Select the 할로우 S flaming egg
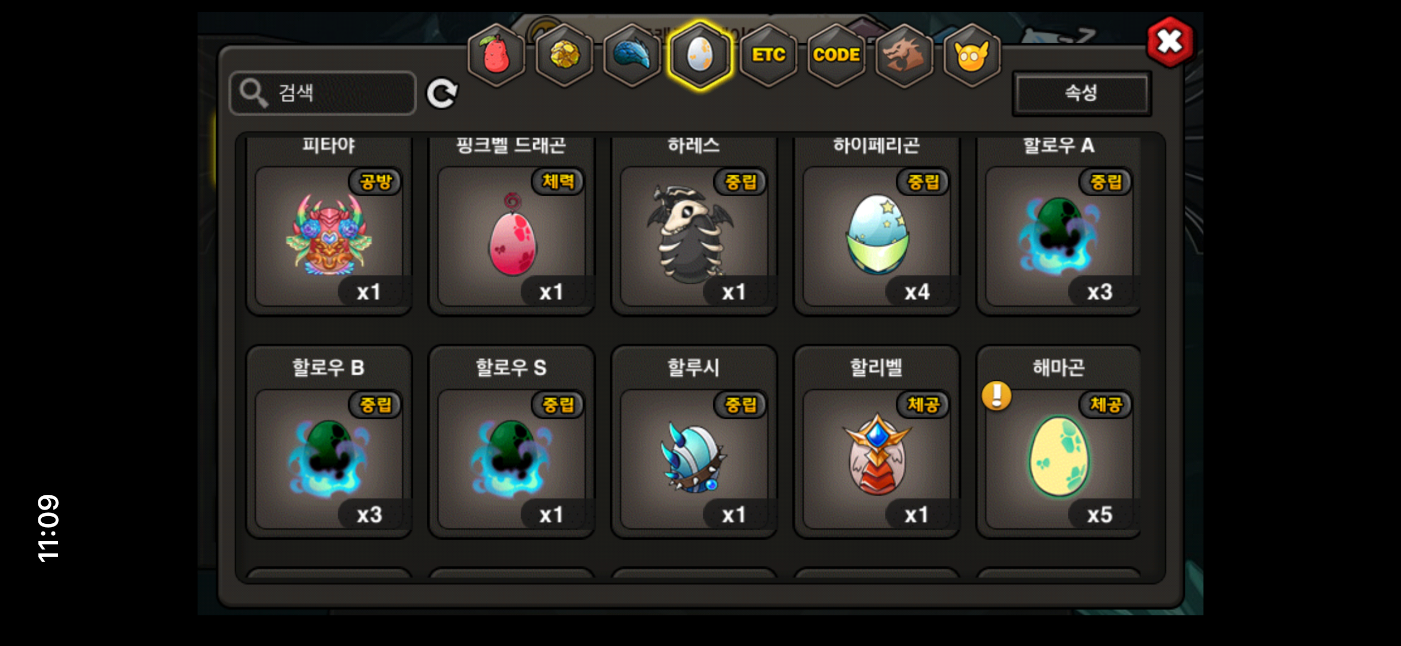 click(511, 459)
